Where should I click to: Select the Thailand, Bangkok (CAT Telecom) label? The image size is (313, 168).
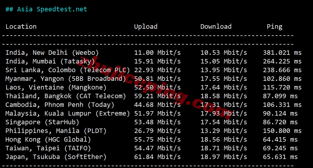coord(66,96)
